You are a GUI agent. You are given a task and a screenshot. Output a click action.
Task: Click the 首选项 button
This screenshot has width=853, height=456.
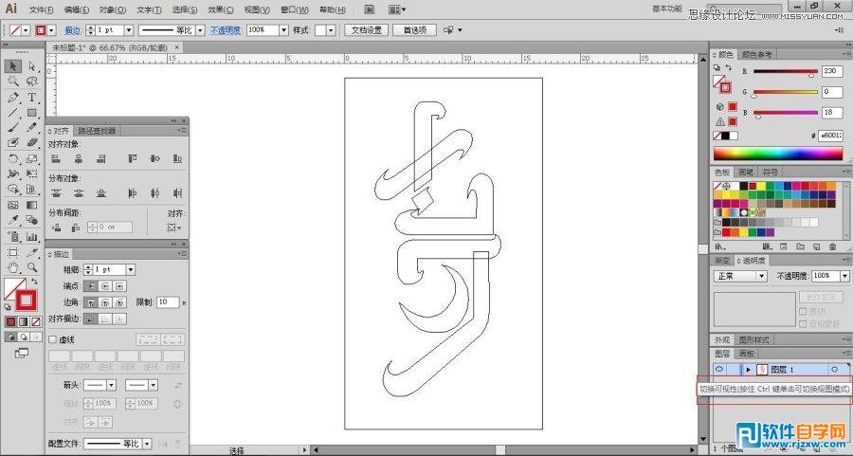tap(414, 30)
